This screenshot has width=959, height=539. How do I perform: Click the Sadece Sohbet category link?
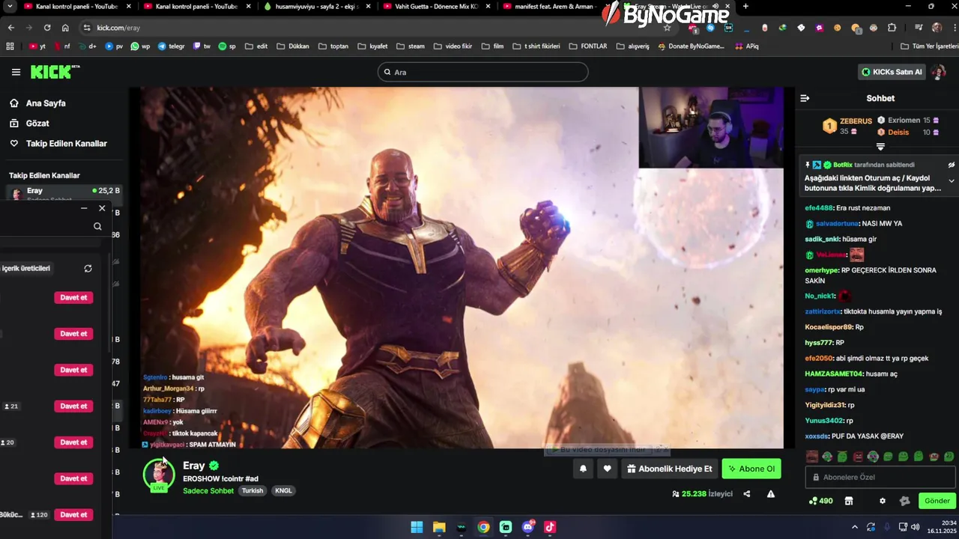208,491
